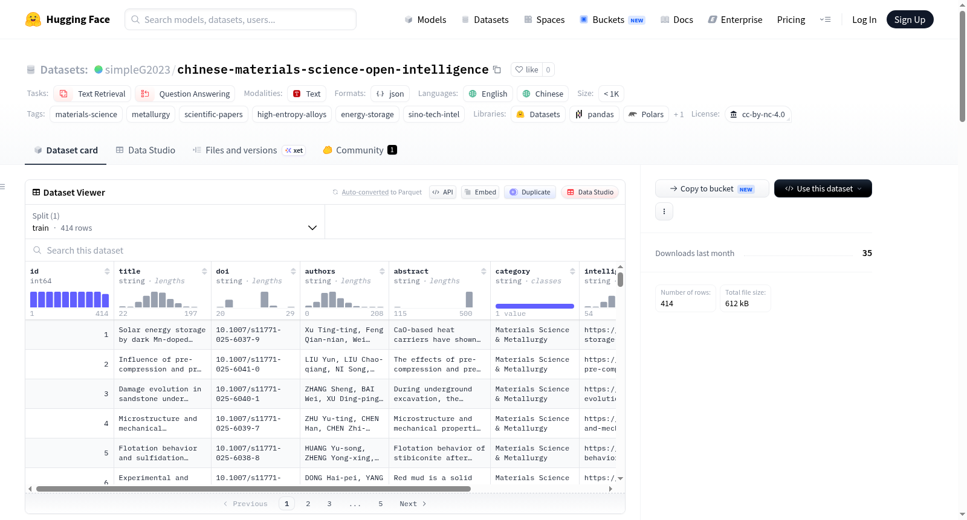The image size is (967, 520).
Task: Focus the search models, datasets, users field
Action: [x=241, y=19]
